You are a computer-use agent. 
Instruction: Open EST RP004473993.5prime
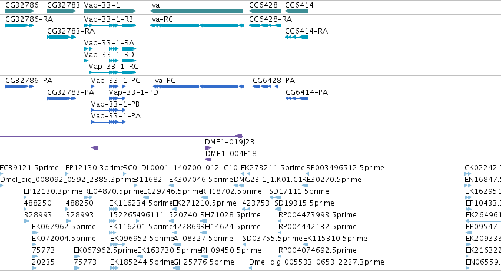(x=280, y=221)
